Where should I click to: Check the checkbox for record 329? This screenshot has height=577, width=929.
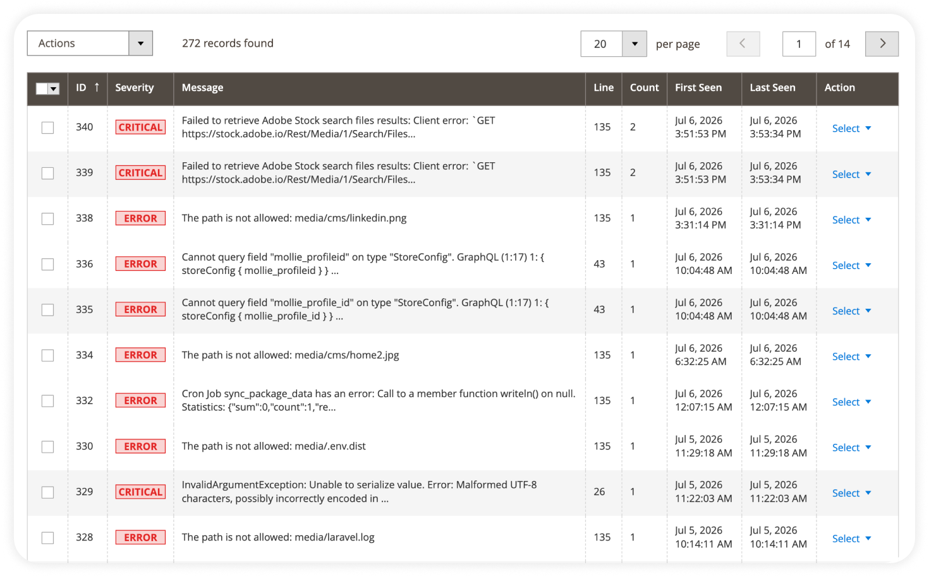(47, 492)
